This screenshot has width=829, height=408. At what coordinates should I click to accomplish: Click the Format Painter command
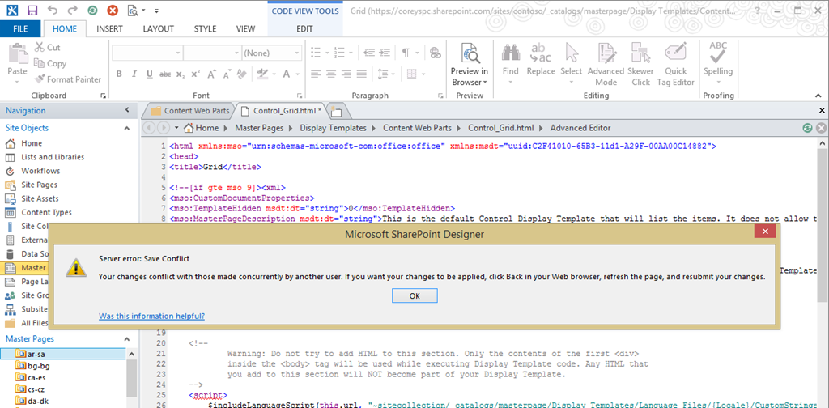coord(67,79)
